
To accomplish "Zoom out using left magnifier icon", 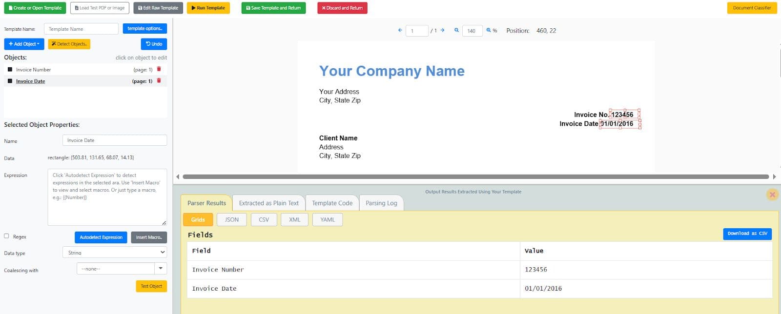I will 456,30.
